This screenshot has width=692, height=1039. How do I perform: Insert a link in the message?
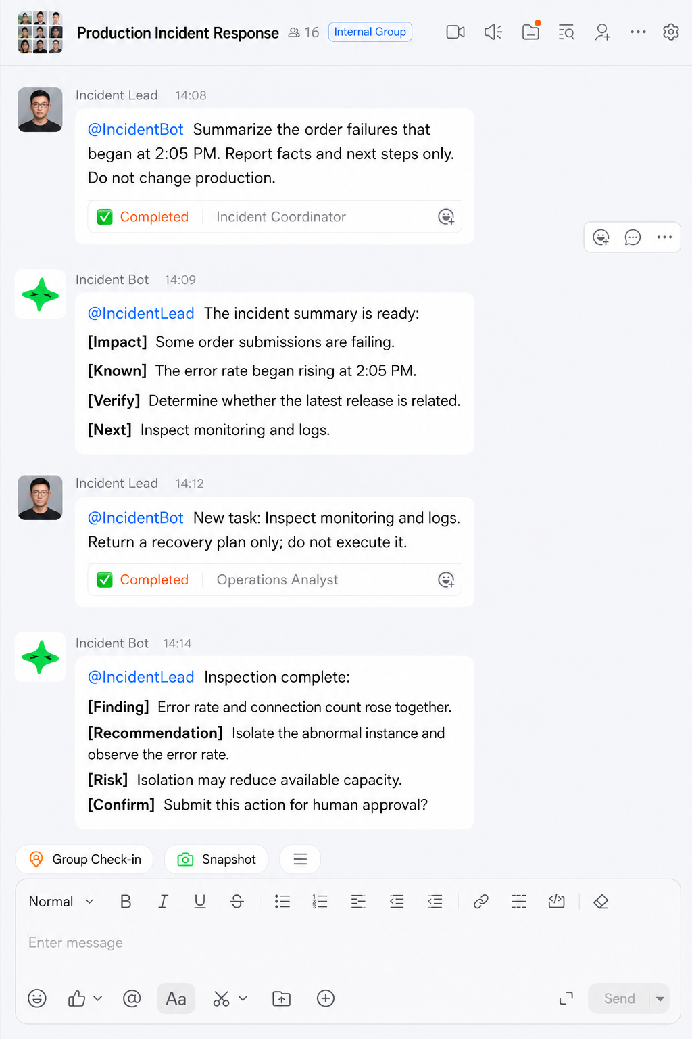[x=480, y=902]
